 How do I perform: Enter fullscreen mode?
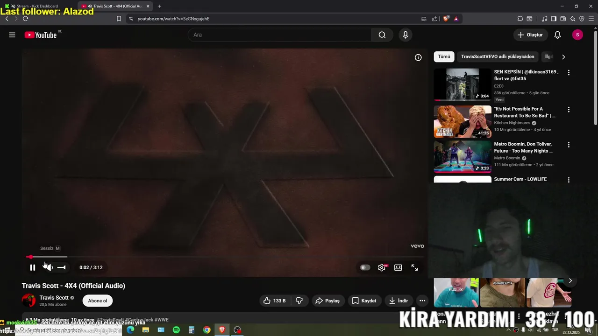tap(414, 267)
